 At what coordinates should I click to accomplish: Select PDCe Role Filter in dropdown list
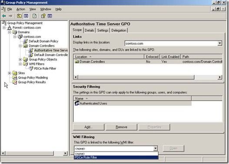point(116,157)
